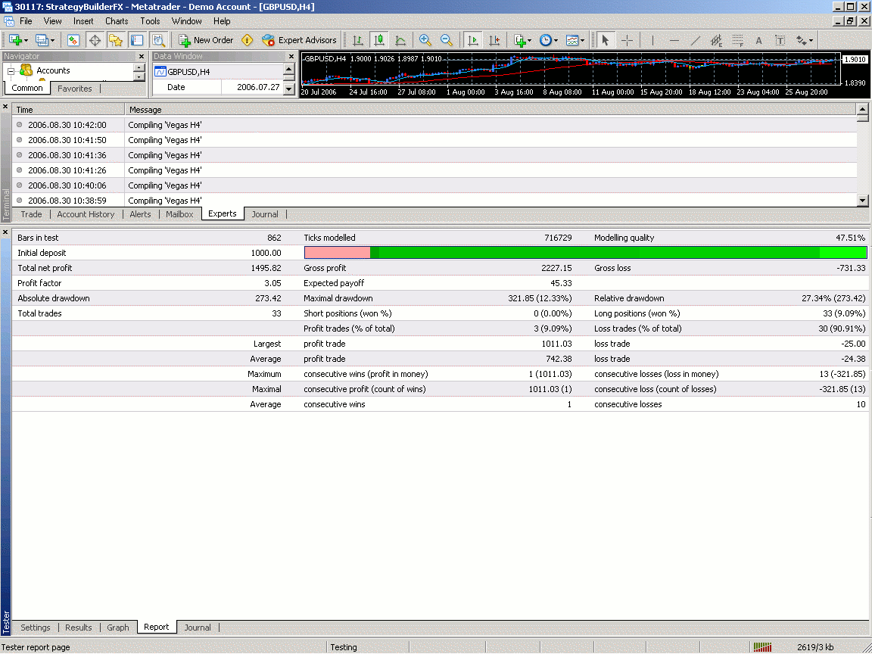This screenshot has width=872, height=654.
Task: Click the Expert Advisors toolbar button
Action: coord(299,40)
